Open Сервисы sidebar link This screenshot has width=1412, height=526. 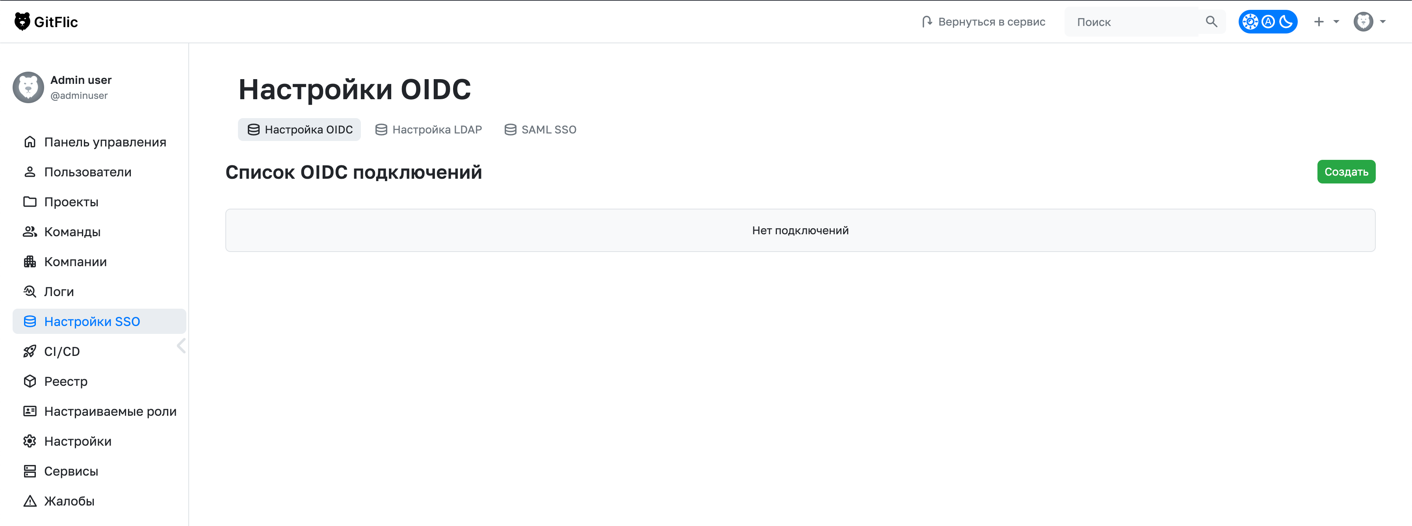99,470
